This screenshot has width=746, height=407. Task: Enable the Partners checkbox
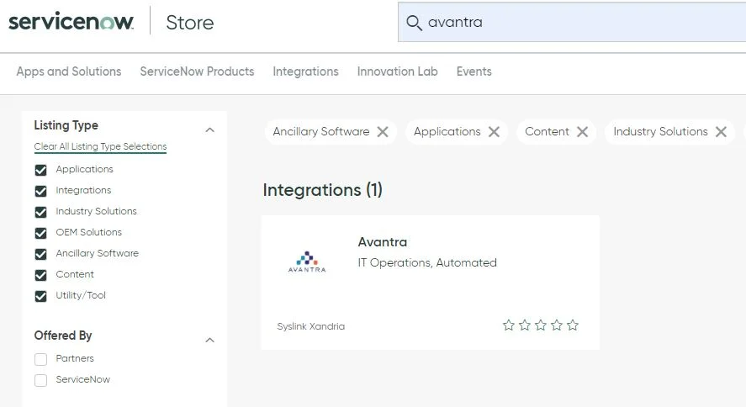pos(40,359)
